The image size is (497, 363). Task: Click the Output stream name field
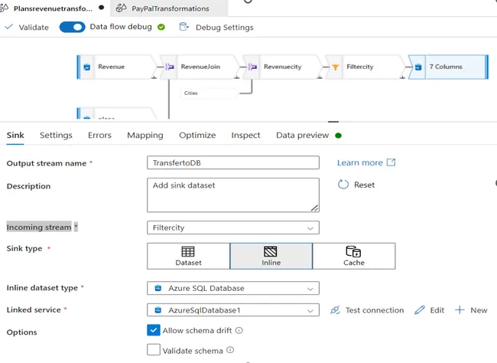(233, 162)
